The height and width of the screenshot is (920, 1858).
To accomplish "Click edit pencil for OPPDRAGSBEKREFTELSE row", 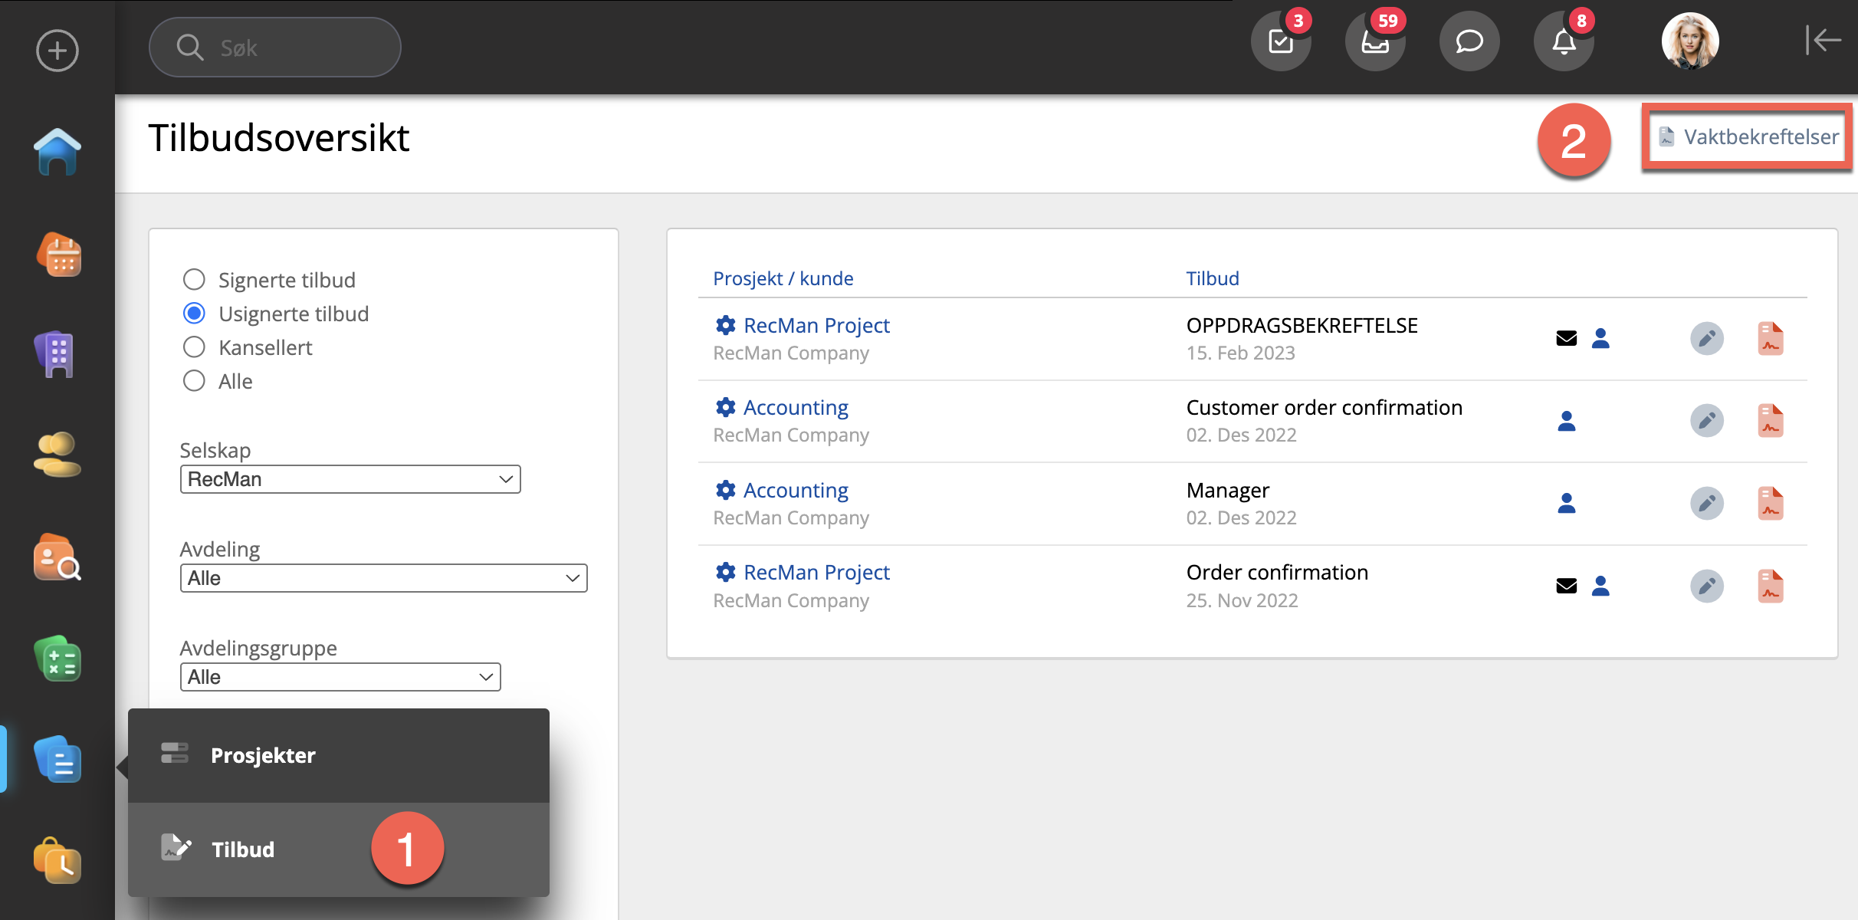I will pos(1707,338).
